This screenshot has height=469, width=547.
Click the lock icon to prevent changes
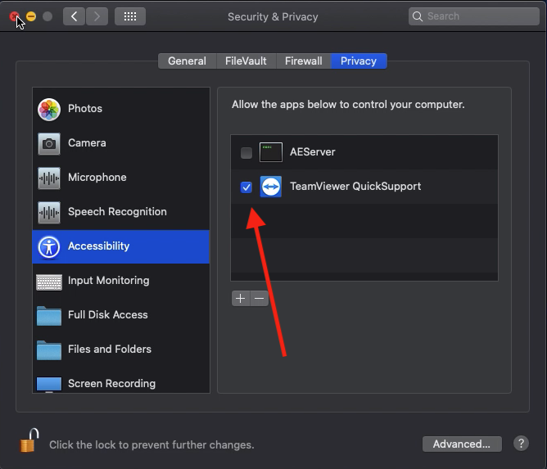pyautogui.click(x=29, y=442)
